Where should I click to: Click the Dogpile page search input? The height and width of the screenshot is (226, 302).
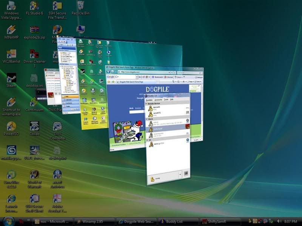coord(136,112)
